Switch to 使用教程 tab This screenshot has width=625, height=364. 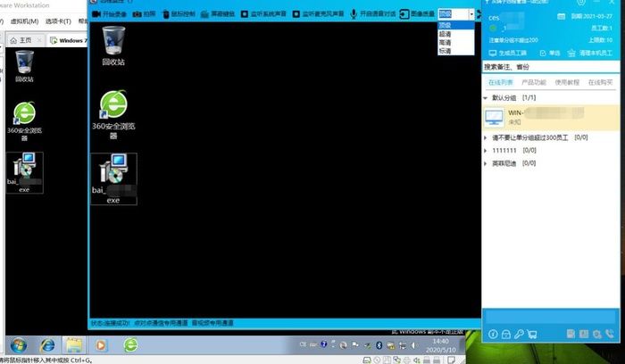tap(567, 82)
